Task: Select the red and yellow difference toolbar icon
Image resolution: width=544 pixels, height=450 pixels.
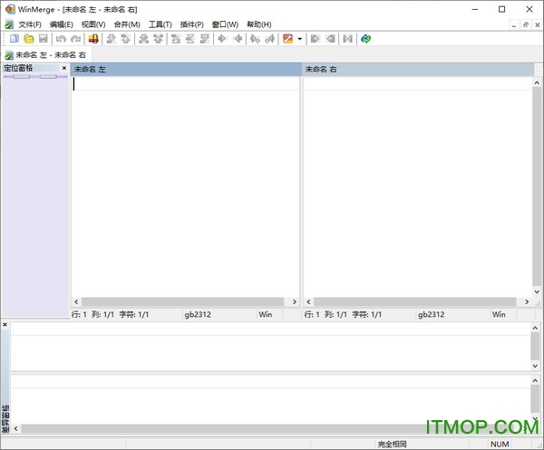Action: [93, 39]
